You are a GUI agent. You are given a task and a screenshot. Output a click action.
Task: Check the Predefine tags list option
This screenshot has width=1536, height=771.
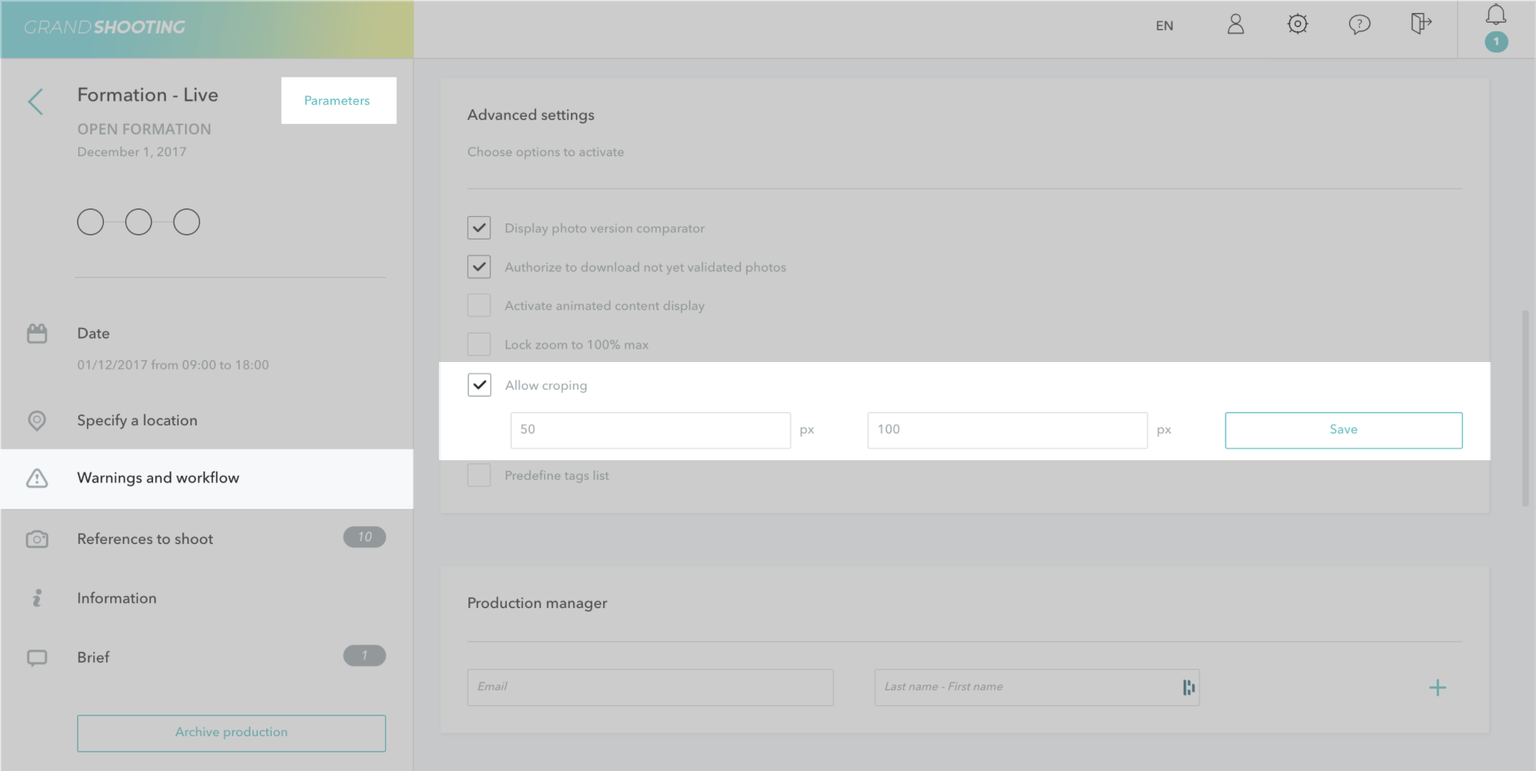point(479,475)
